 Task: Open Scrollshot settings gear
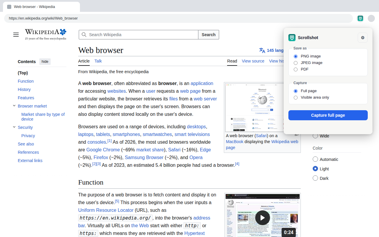(363, 38)
